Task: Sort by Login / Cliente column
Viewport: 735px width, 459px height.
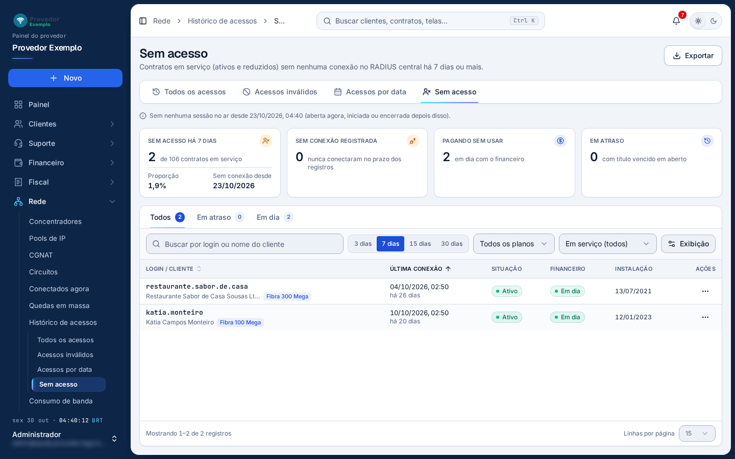Action: tap(174, 269)
